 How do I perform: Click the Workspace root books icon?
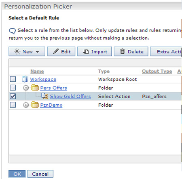point(25,79)
